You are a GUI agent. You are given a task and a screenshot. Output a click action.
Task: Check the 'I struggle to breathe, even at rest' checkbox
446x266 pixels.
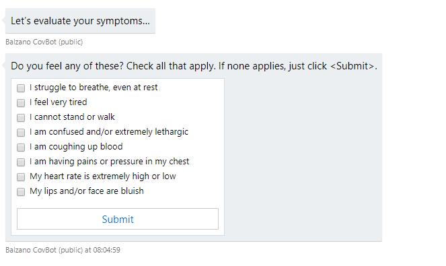tap(21, 88)
